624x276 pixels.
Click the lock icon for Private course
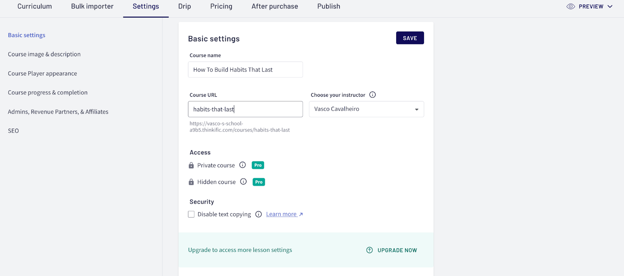[x=191, y=165]
